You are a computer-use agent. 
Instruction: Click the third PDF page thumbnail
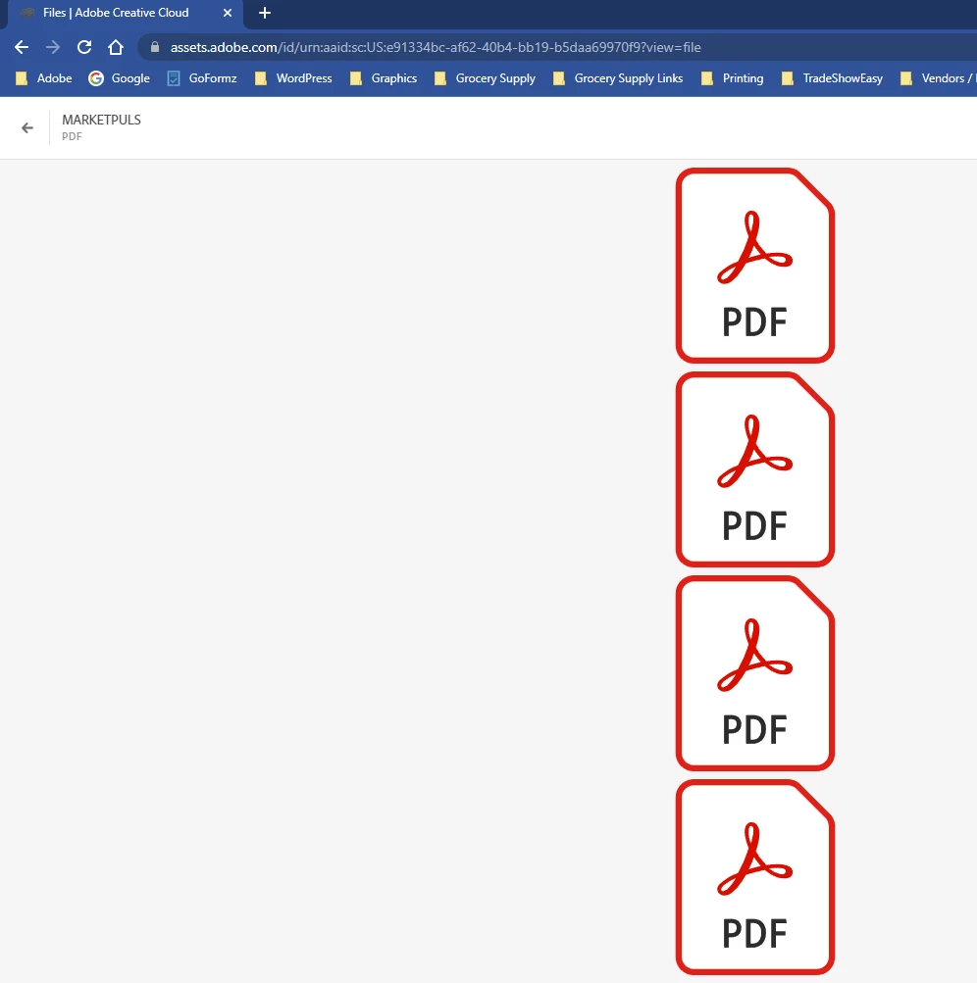pos(755,672)
